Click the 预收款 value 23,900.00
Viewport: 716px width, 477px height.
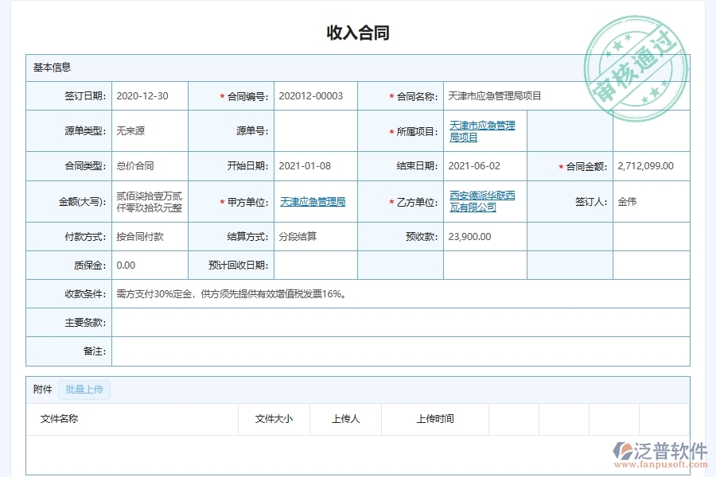pos(469,236)
